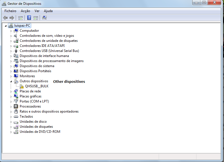Click the blue Help question mark icon
This screenshot has height=162, width=224.
coord(29,18)
